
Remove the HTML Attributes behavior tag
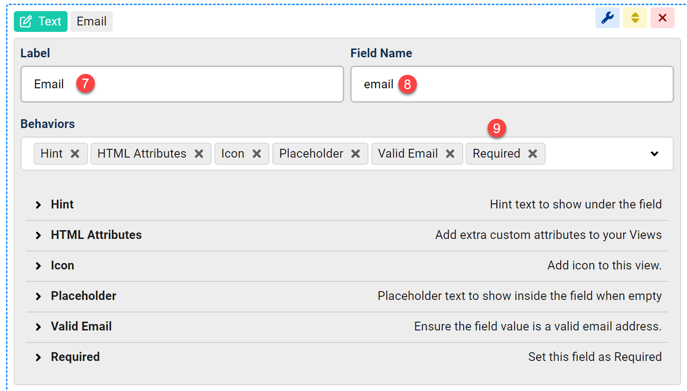[199, 154]
